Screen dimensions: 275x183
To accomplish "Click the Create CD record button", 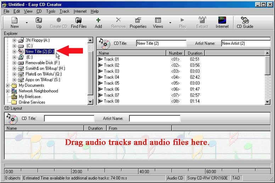I will [58, 23].
